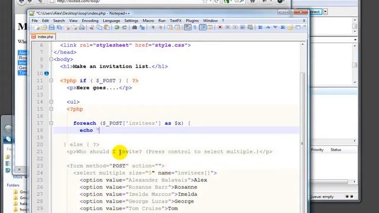Collapse the foreach fold at line 17
The image size is (379, 213).
click(x=51, y=123)
